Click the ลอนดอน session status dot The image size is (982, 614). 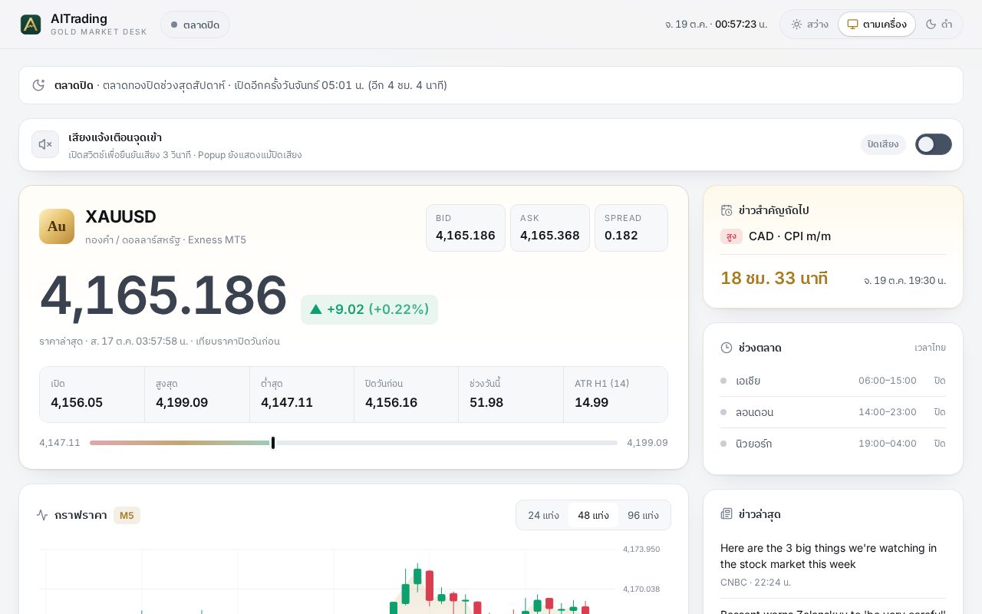click(723, 412)
